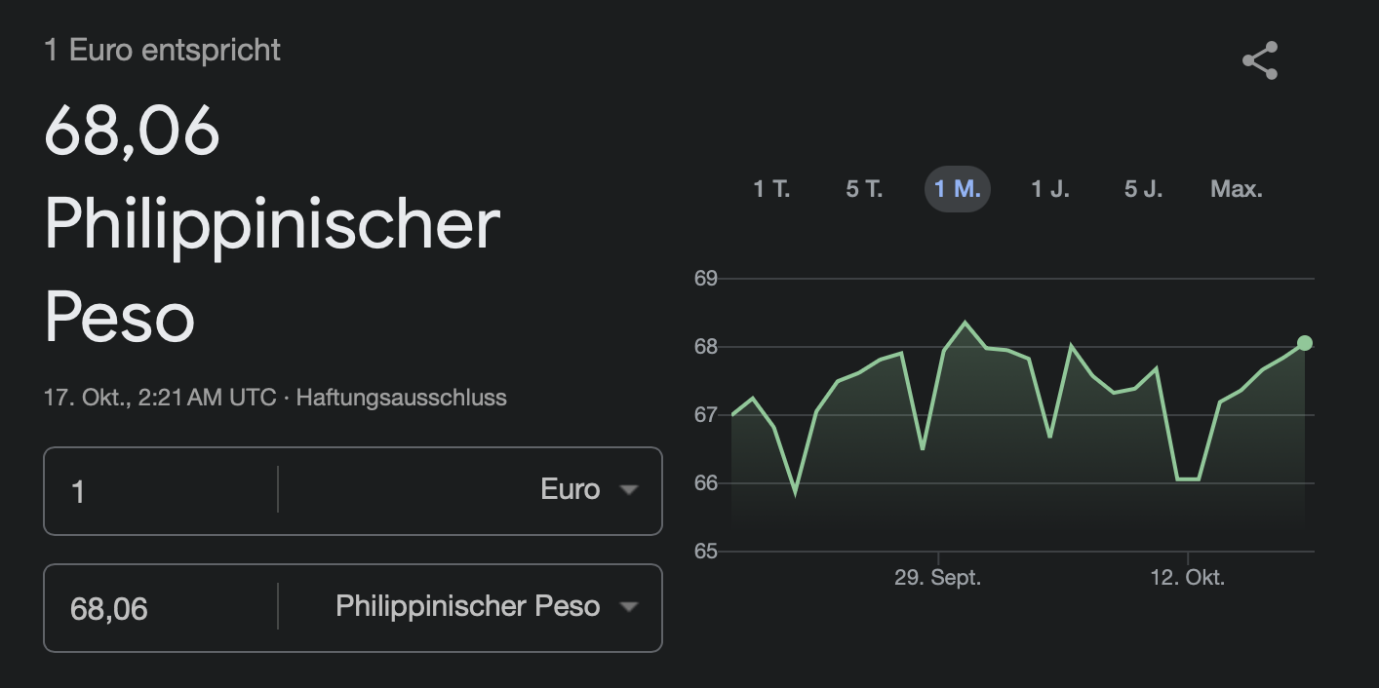
Task: Focus the 68,06 peso amount field
Action: pyautogui.click(x=161, y=609)
